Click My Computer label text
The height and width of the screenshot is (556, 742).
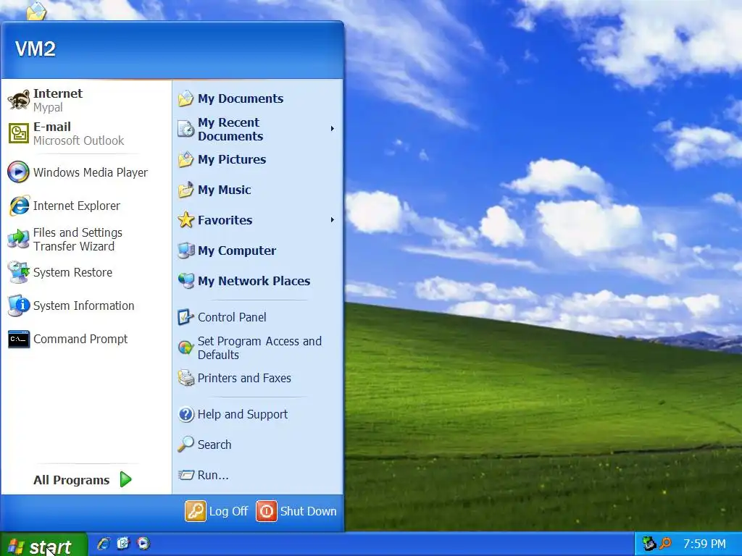tap(237, 250)
